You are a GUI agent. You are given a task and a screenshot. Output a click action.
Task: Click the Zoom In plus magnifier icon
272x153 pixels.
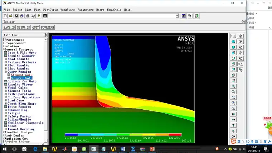(x=233, y=103)
